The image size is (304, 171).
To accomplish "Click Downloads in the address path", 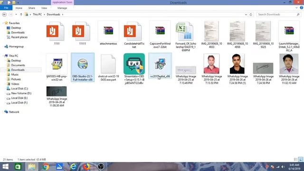I will pyautogui.click(x=53, y=14).
